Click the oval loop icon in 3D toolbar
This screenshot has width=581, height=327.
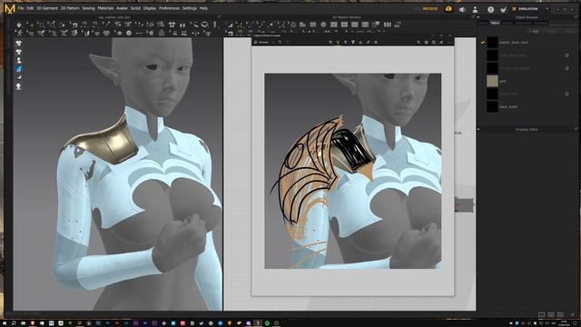coord(204,25)
